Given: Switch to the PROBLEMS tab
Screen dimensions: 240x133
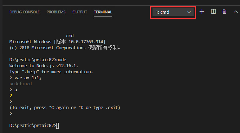Looking at the screenshot, I should 56,12.
